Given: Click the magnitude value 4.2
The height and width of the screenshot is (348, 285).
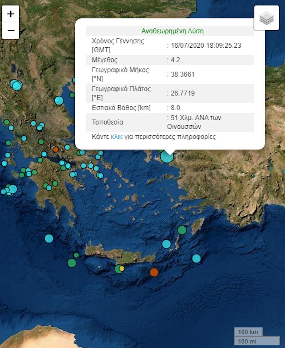Looking at the screenshot, I should [x=175, y=60].
